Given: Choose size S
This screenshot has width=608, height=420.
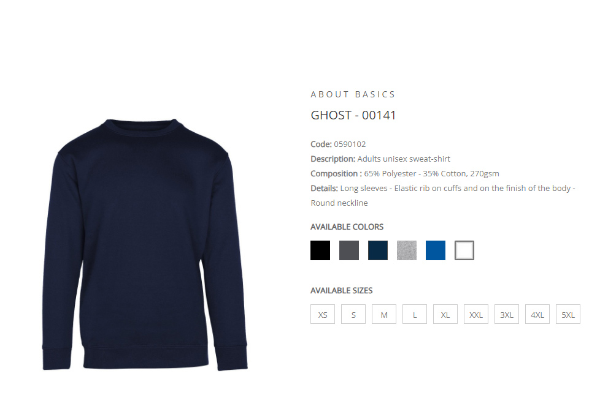Looking at the screenshot, I should click(x=353, y=314).
